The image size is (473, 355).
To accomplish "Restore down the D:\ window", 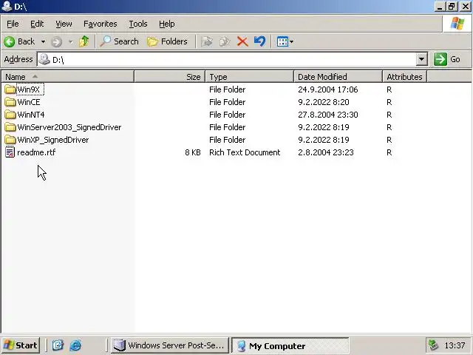I will pos(452,7).
